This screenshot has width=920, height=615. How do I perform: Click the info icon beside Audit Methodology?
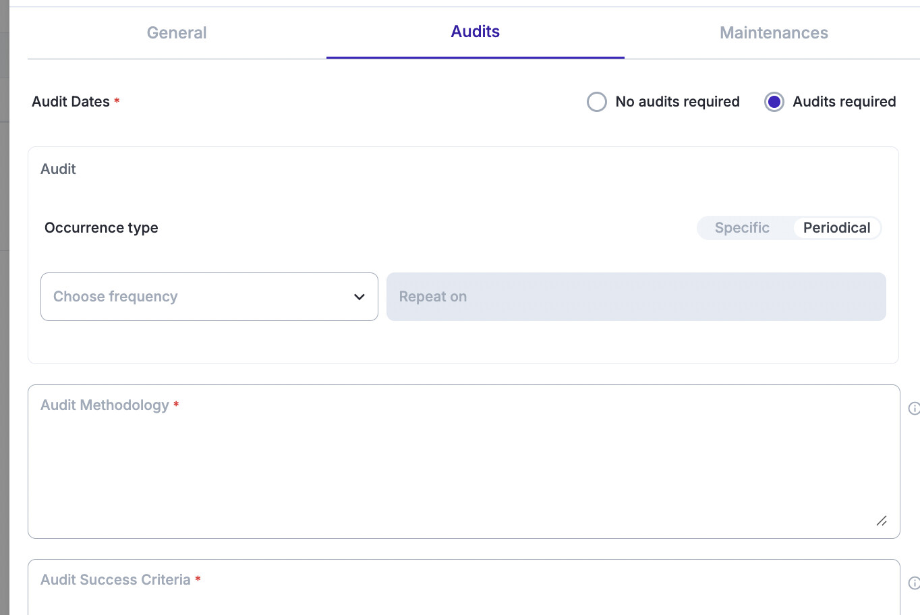(x=914, y=408)
